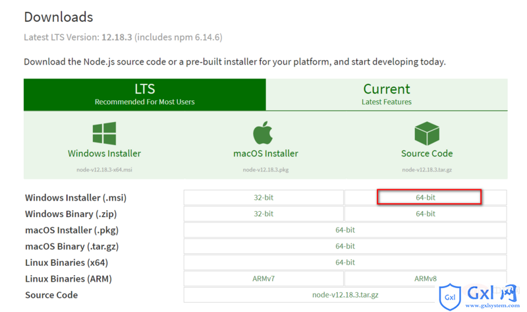Screen dimensions: 527x312
Task: Click the node-v12.18.3-x64.msi filename text
Action: [x=104, y=170]
